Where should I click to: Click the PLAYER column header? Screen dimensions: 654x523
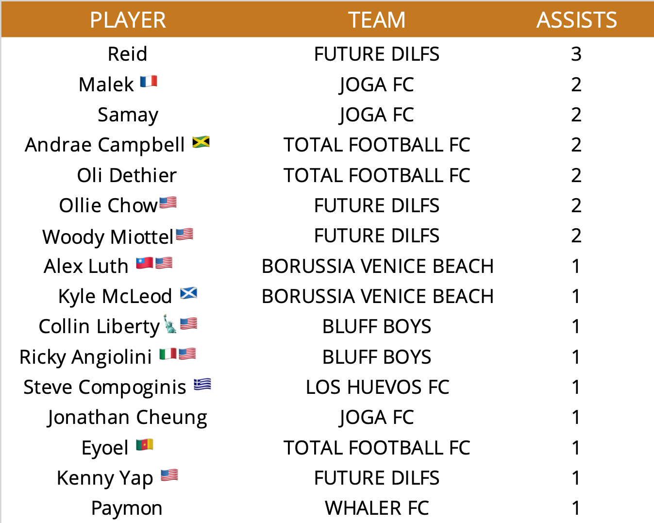128,20
